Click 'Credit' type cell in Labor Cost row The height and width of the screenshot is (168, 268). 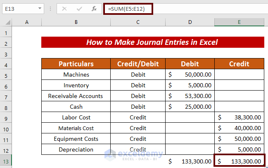(138, 117)
